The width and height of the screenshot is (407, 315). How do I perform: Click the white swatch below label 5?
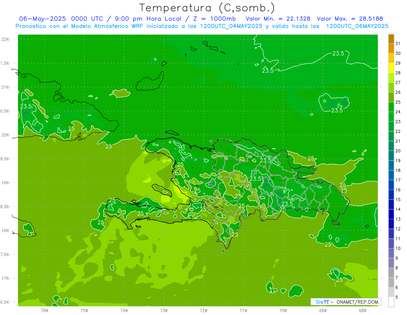(x=391, y=302)
